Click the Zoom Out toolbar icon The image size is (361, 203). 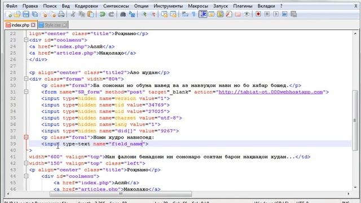(153, 15)
